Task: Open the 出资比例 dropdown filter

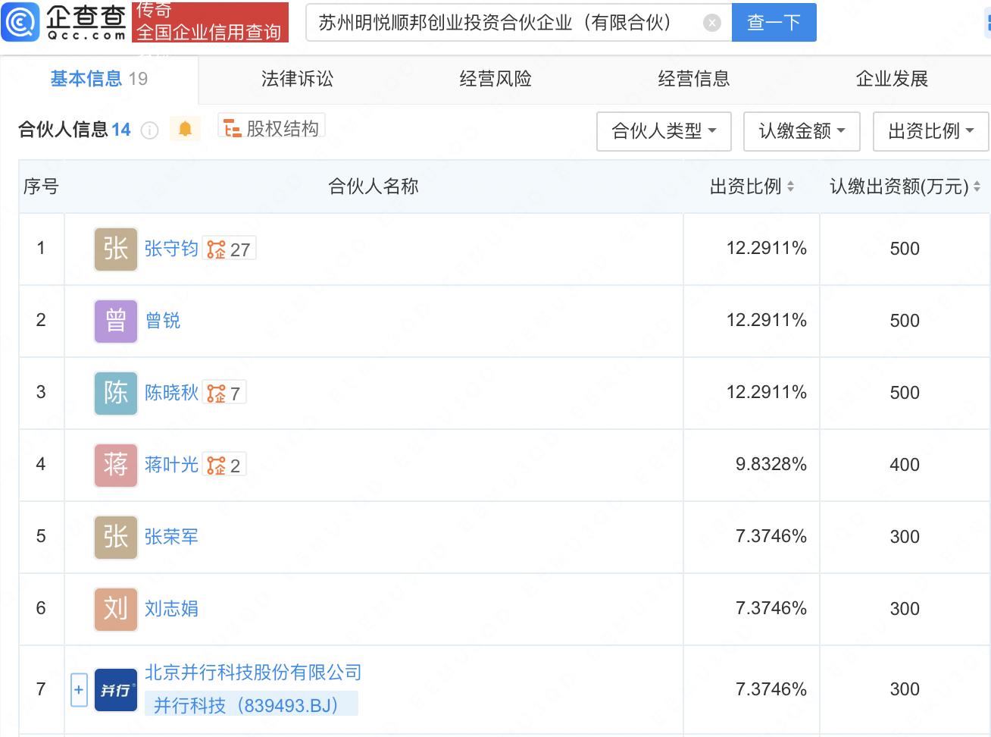Action: [x=930, y=131]
